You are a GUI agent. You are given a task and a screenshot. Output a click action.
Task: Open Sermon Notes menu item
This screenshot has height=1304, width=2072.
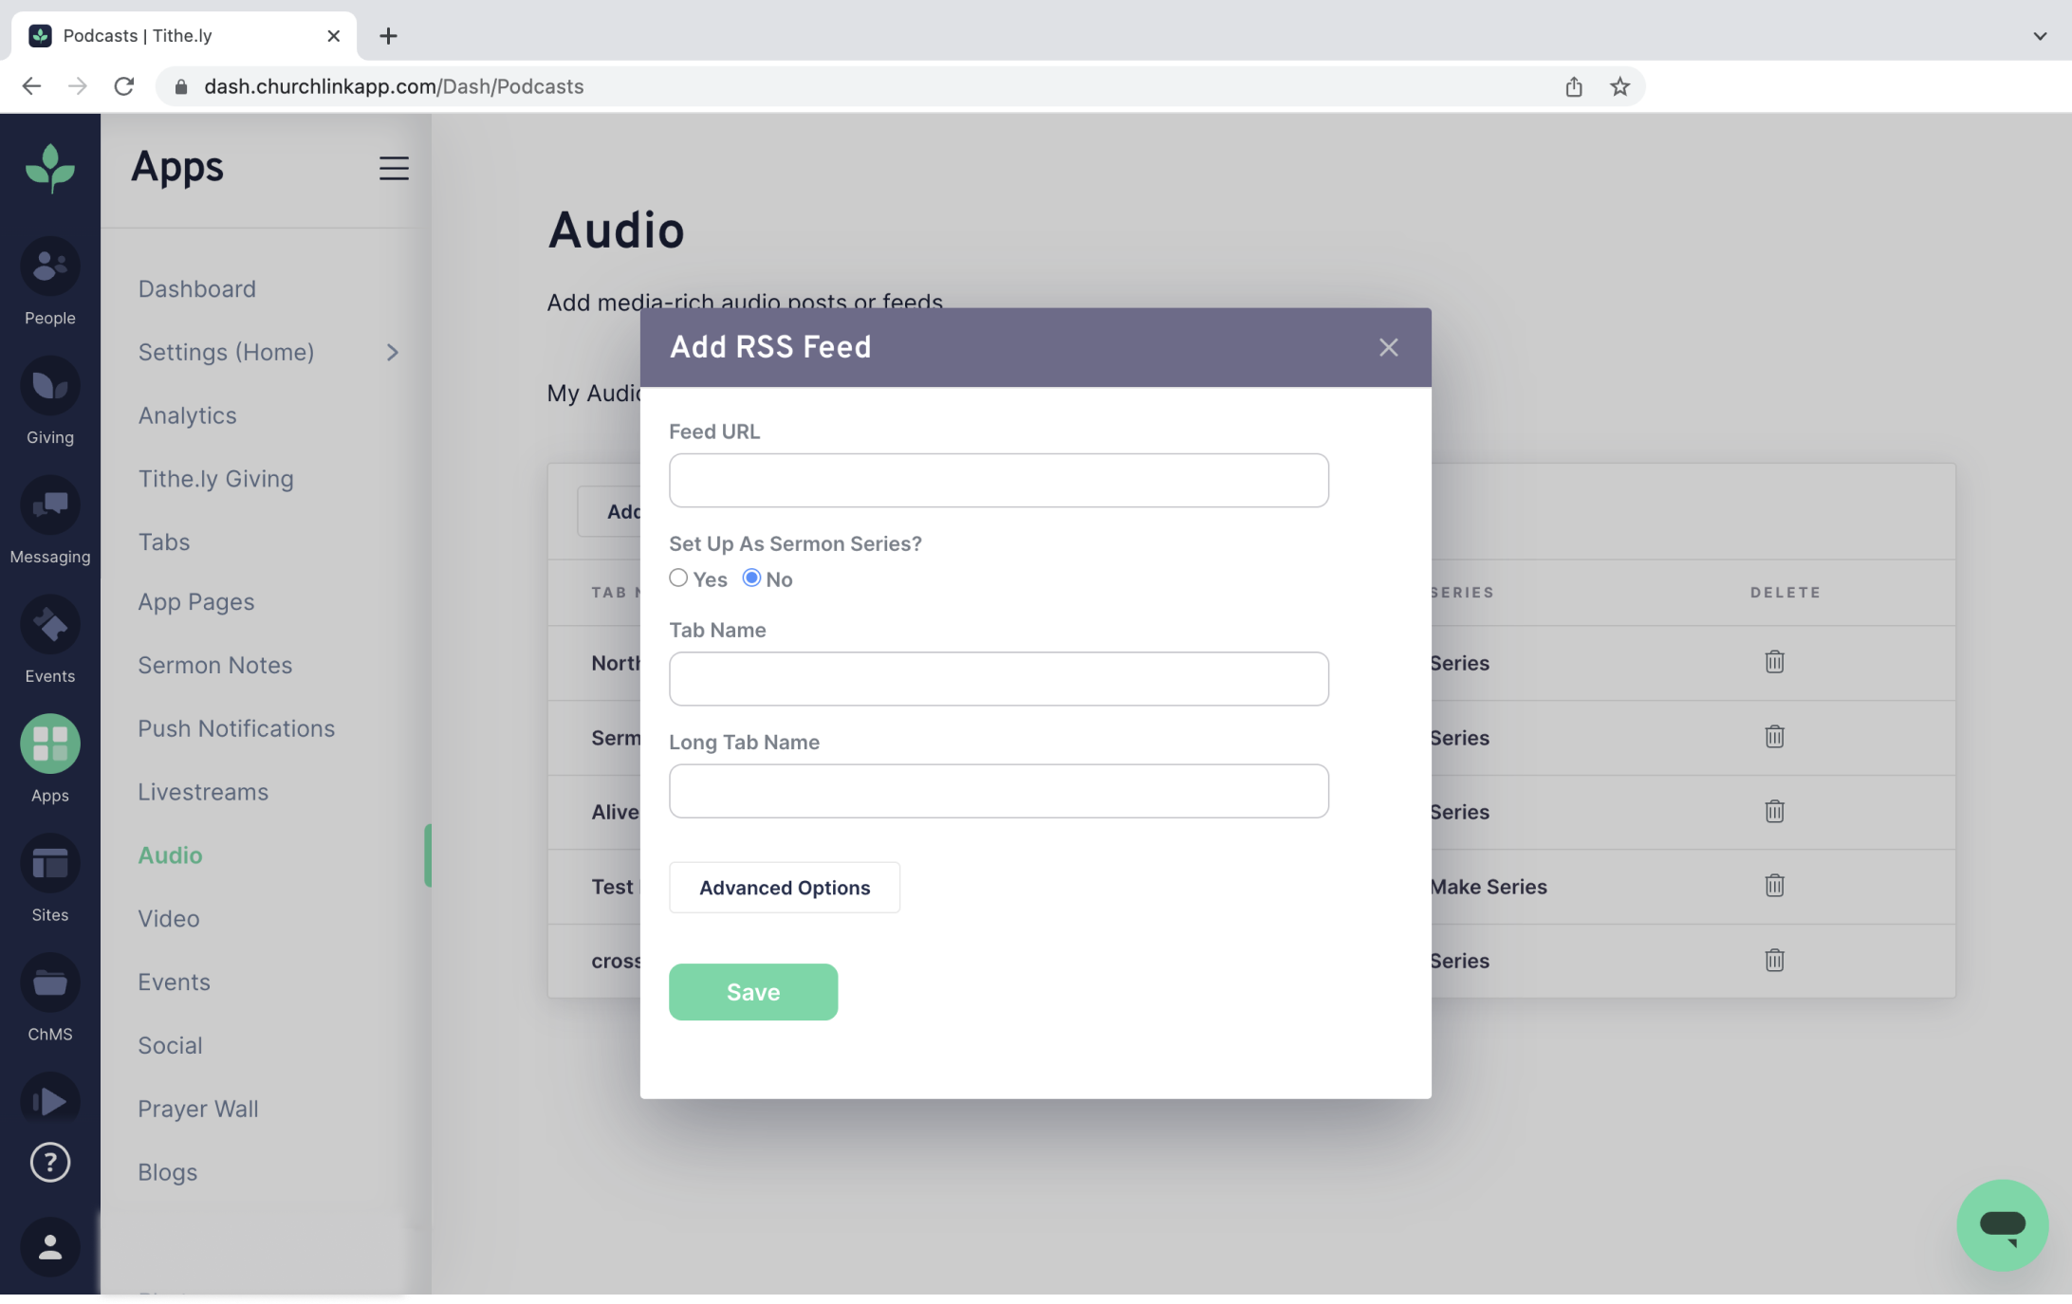214,665
